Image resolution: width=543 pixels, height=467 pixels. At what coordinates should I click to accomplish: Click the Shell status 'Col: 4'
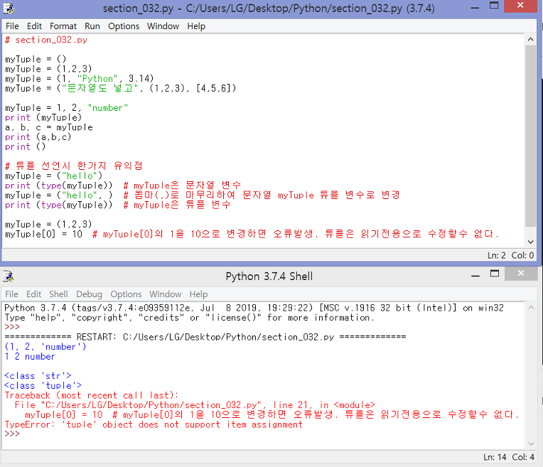tap(523, 457)
